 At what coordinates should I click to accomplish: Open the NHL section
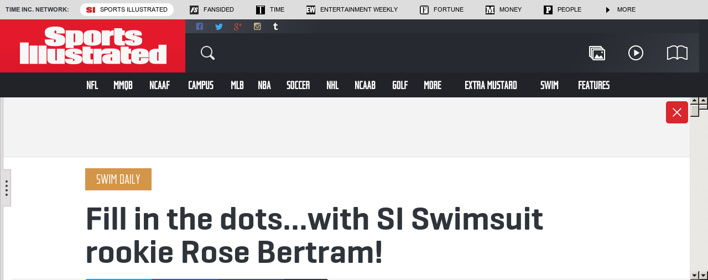pyautogui.click(x=332, y=85)
